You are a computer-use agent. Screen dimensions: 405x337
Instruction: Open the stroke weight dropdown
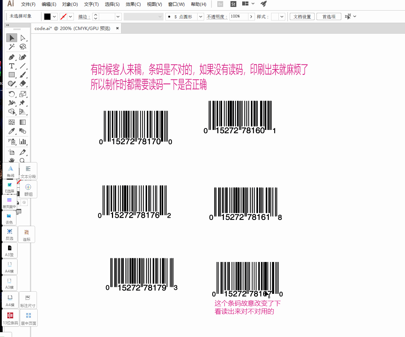[118, 17]
